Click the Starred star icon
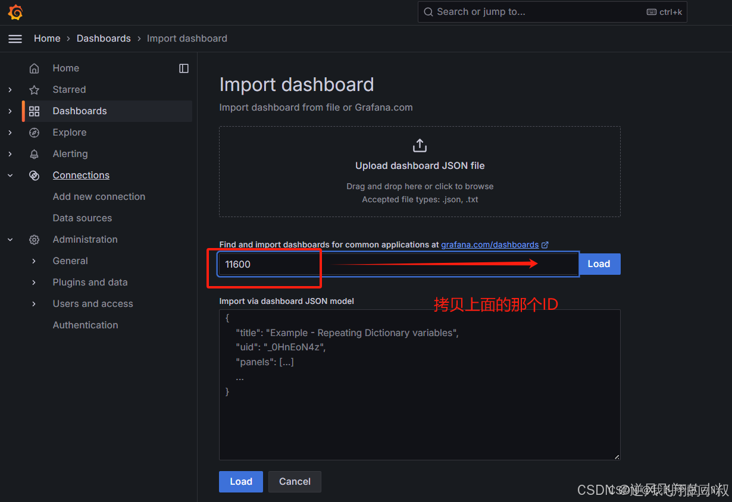 coord(35,90)
